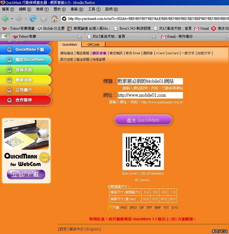229x234 pixels.
Task: Open the 關於QuickMark sidebar button
Action: click(26, 60)
